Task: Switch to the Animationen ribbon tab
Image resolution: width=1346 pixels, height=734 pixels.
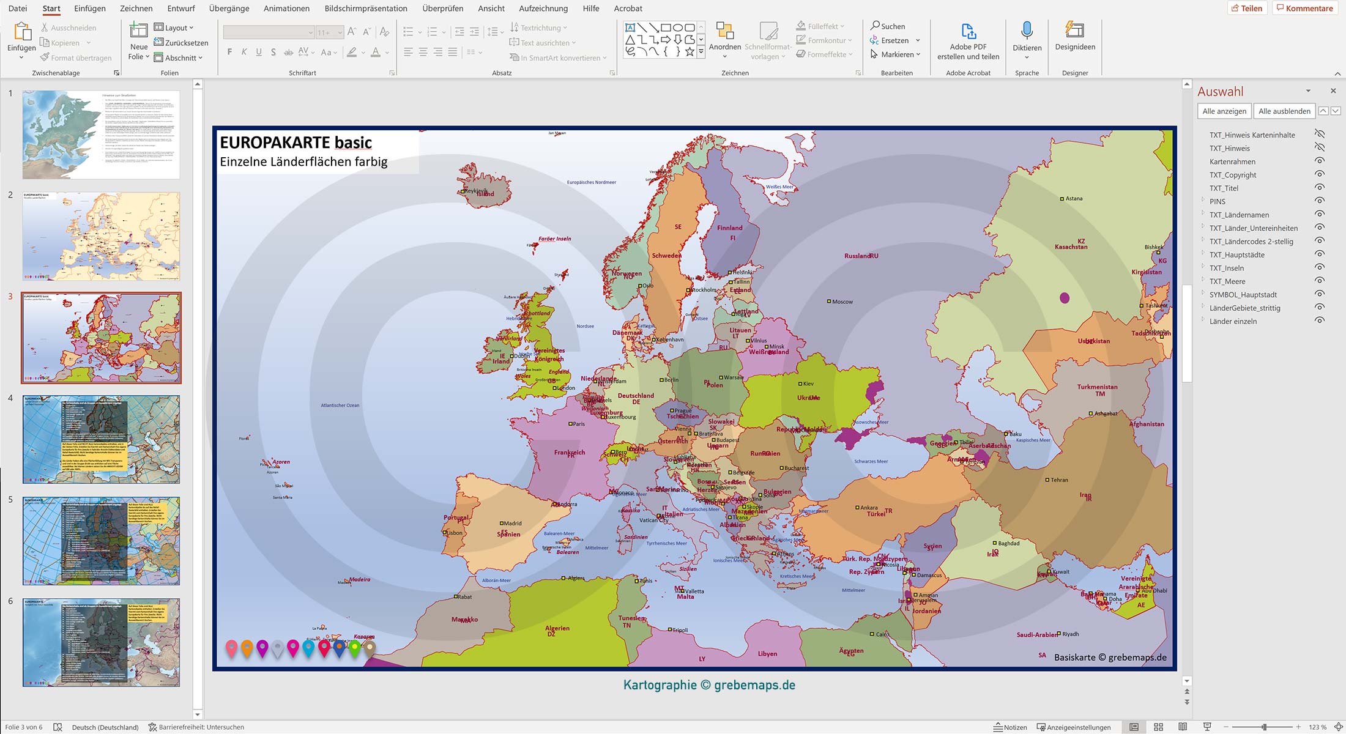Action: 286,8
